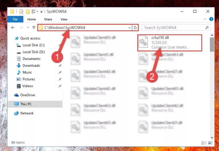Open Videos in the sidebar
Viewport: 219px width, 151px height.
click(x=28, y=86)
